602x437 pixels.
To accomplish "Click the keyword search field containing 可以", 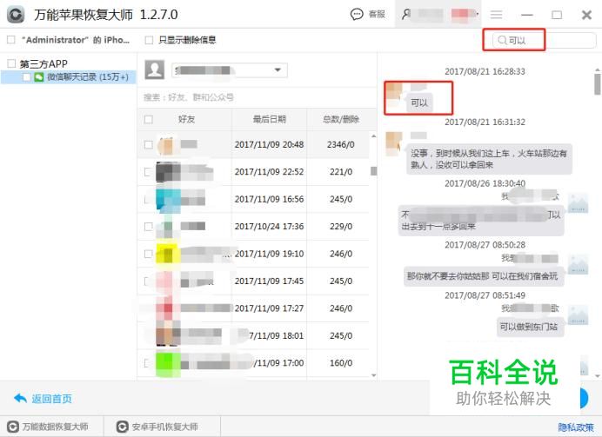I will pos(545,40).
